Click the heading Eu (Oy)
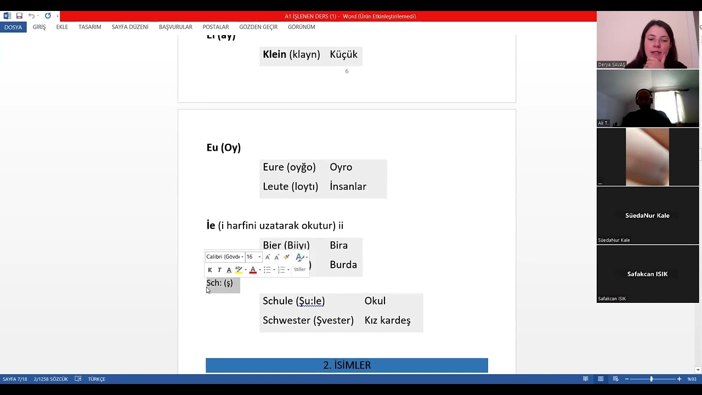The height and width of the screenshot is (395, 702). point(223,148)
